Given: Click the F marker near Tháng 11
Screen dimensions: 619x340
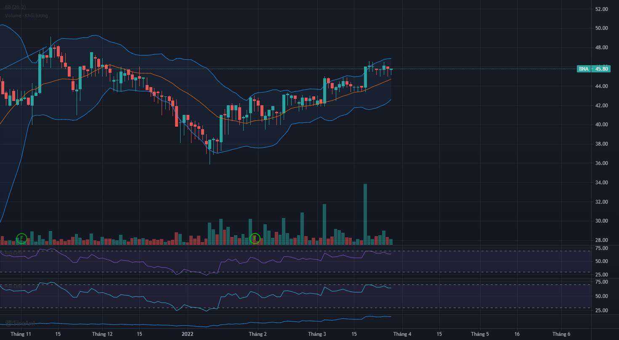Looking at the screenshot, I should pyautogui.click(x=21, y=239).
